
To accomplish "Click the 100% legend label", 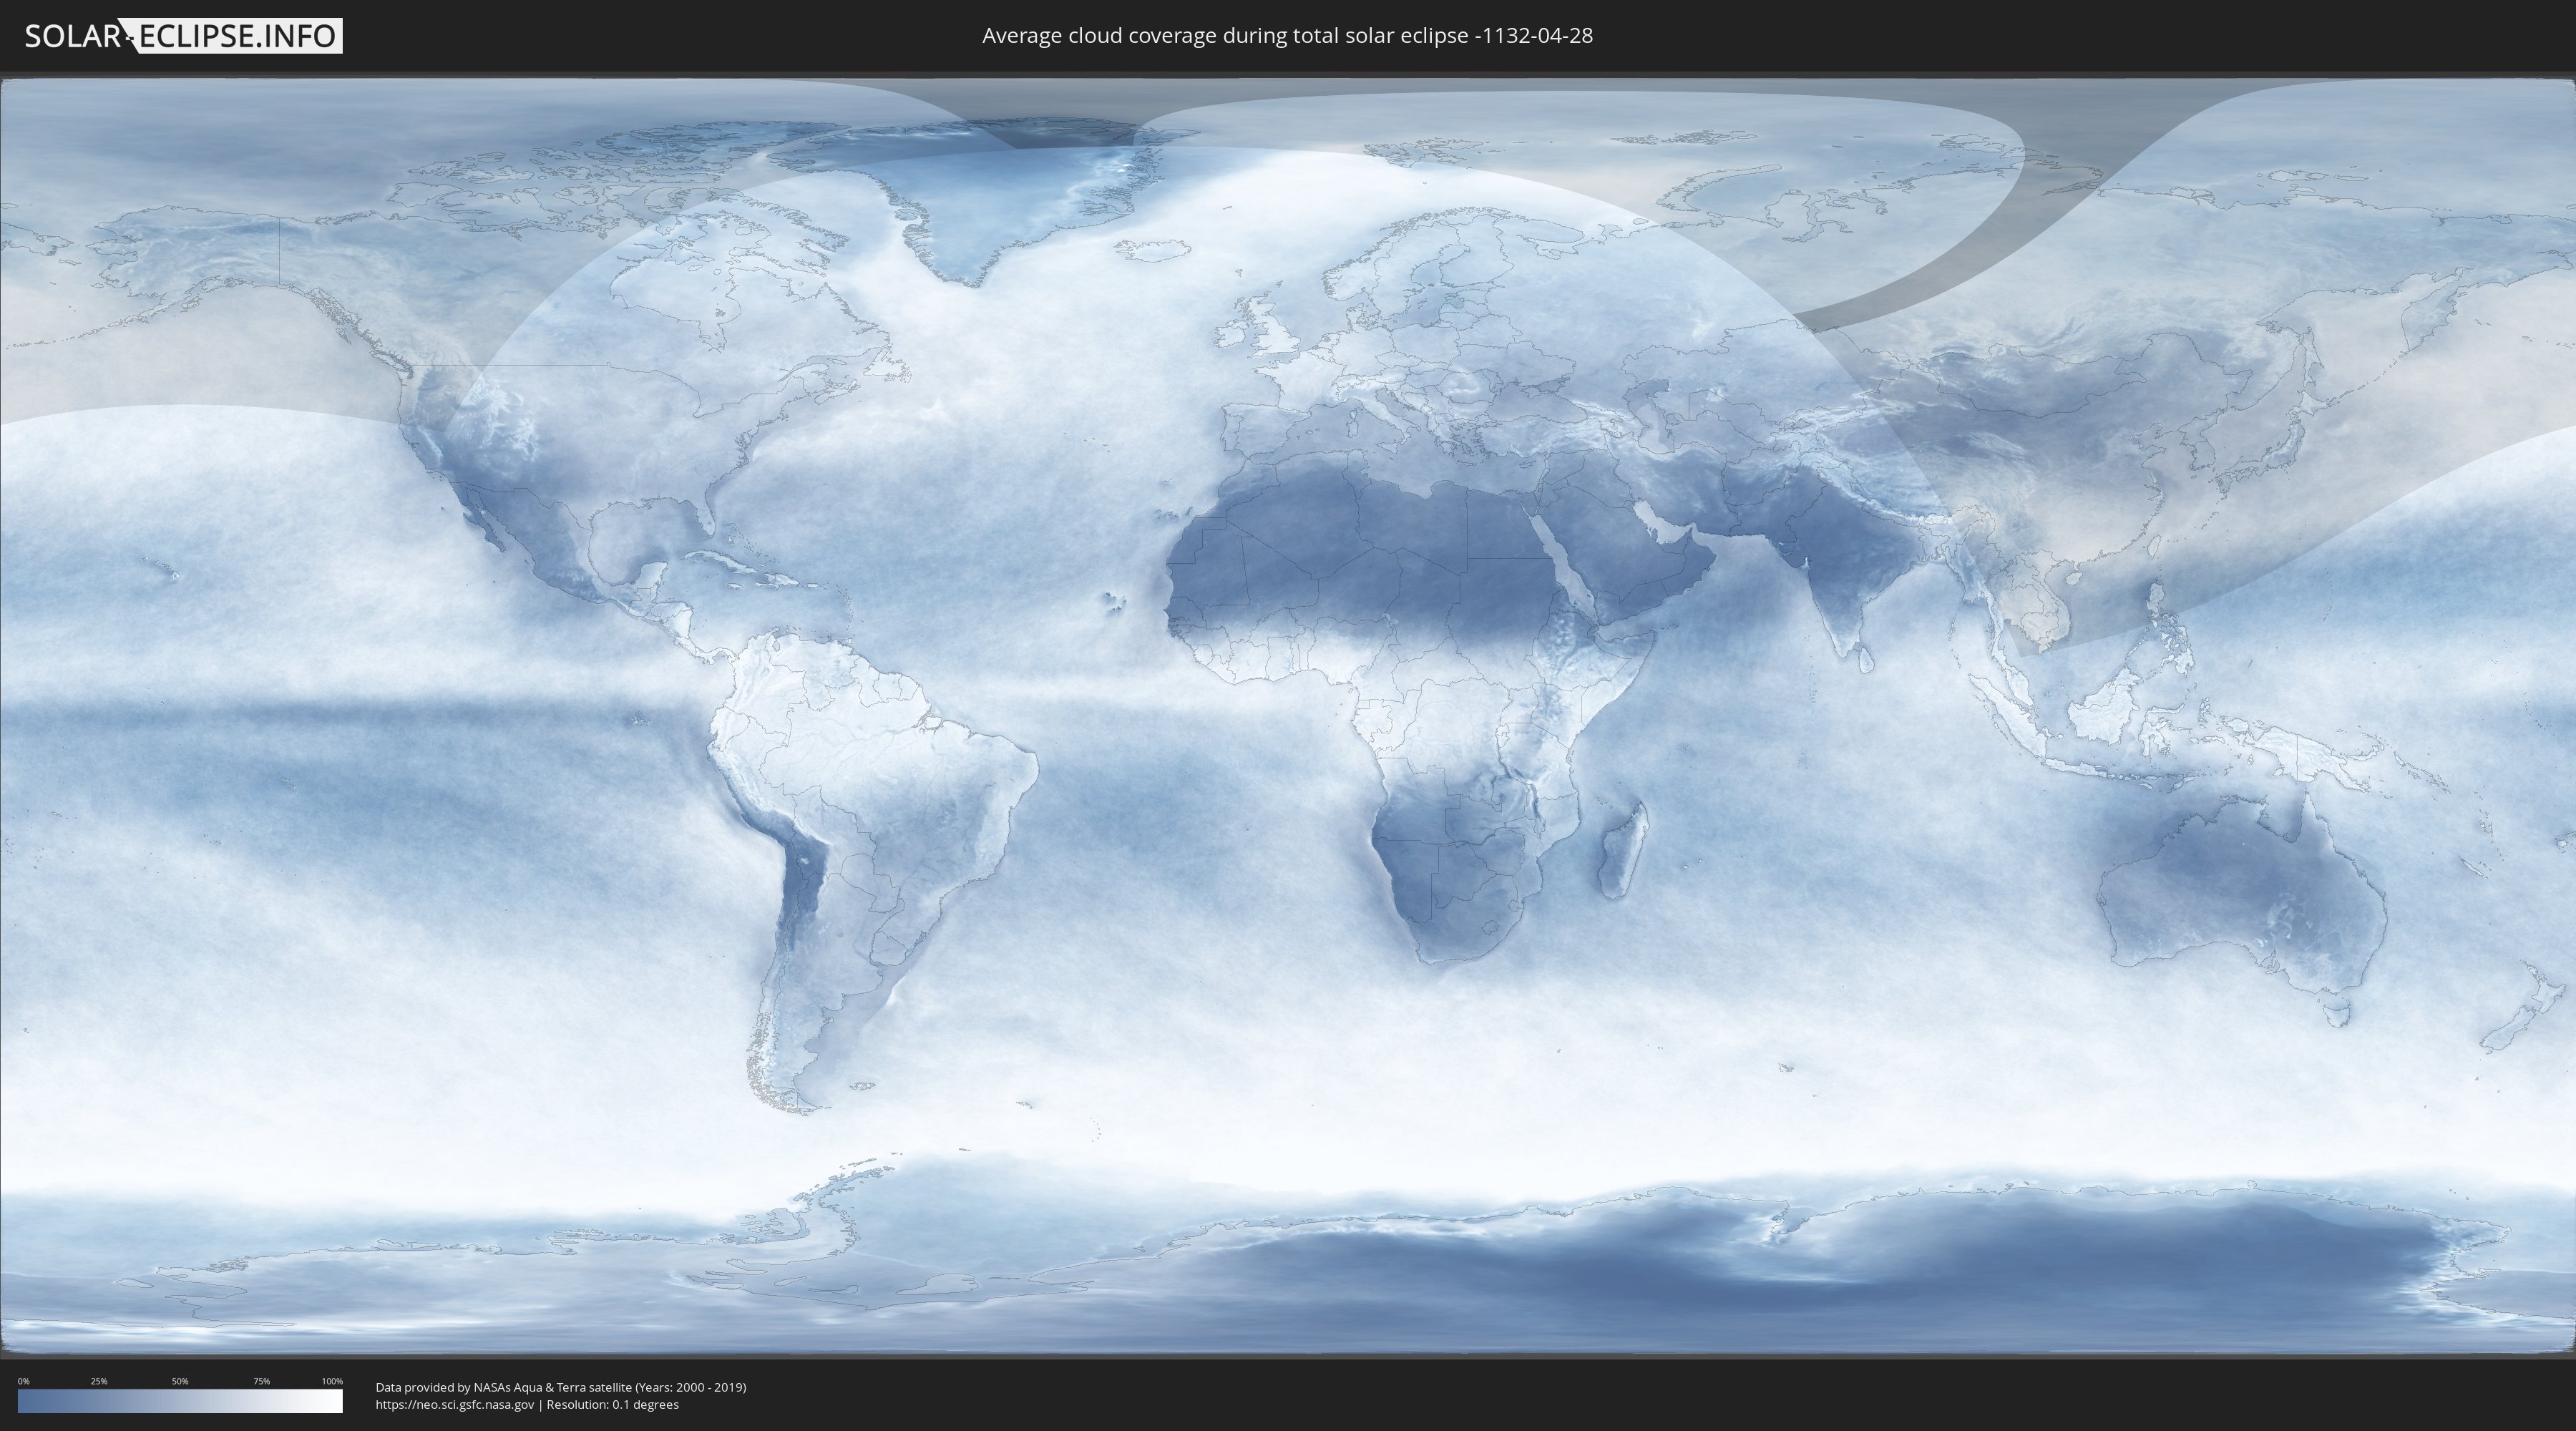I will (x=332, y=1381).
